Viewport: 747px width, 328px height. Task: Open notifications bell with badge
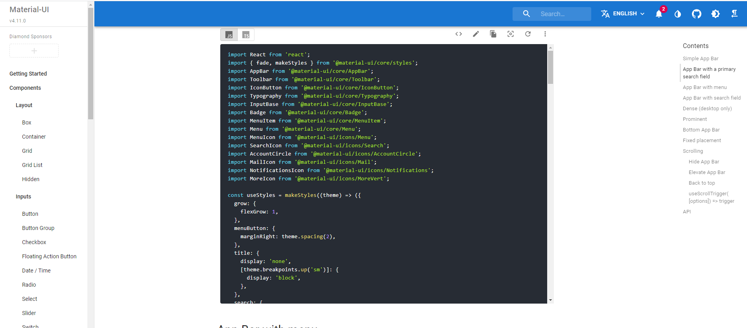click(x=659, y=14)
